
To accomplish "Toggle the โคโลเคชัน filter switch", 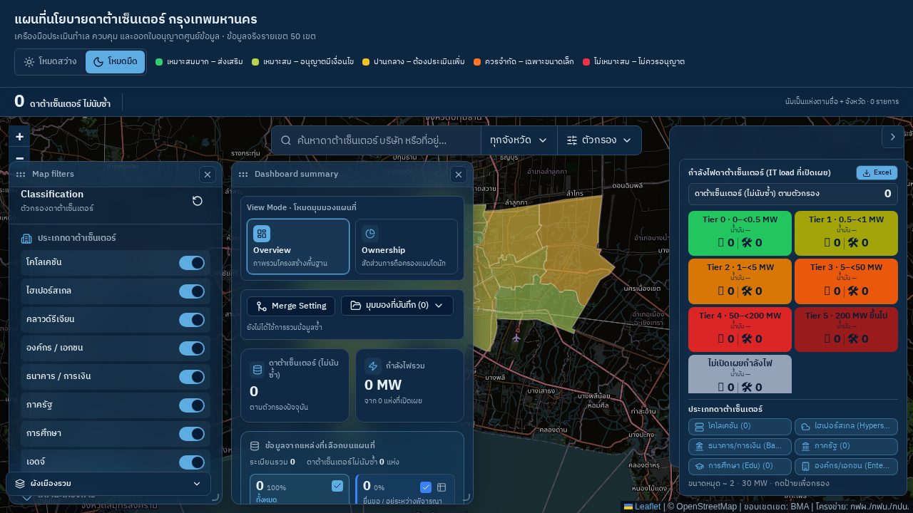I will coord(192,262).
